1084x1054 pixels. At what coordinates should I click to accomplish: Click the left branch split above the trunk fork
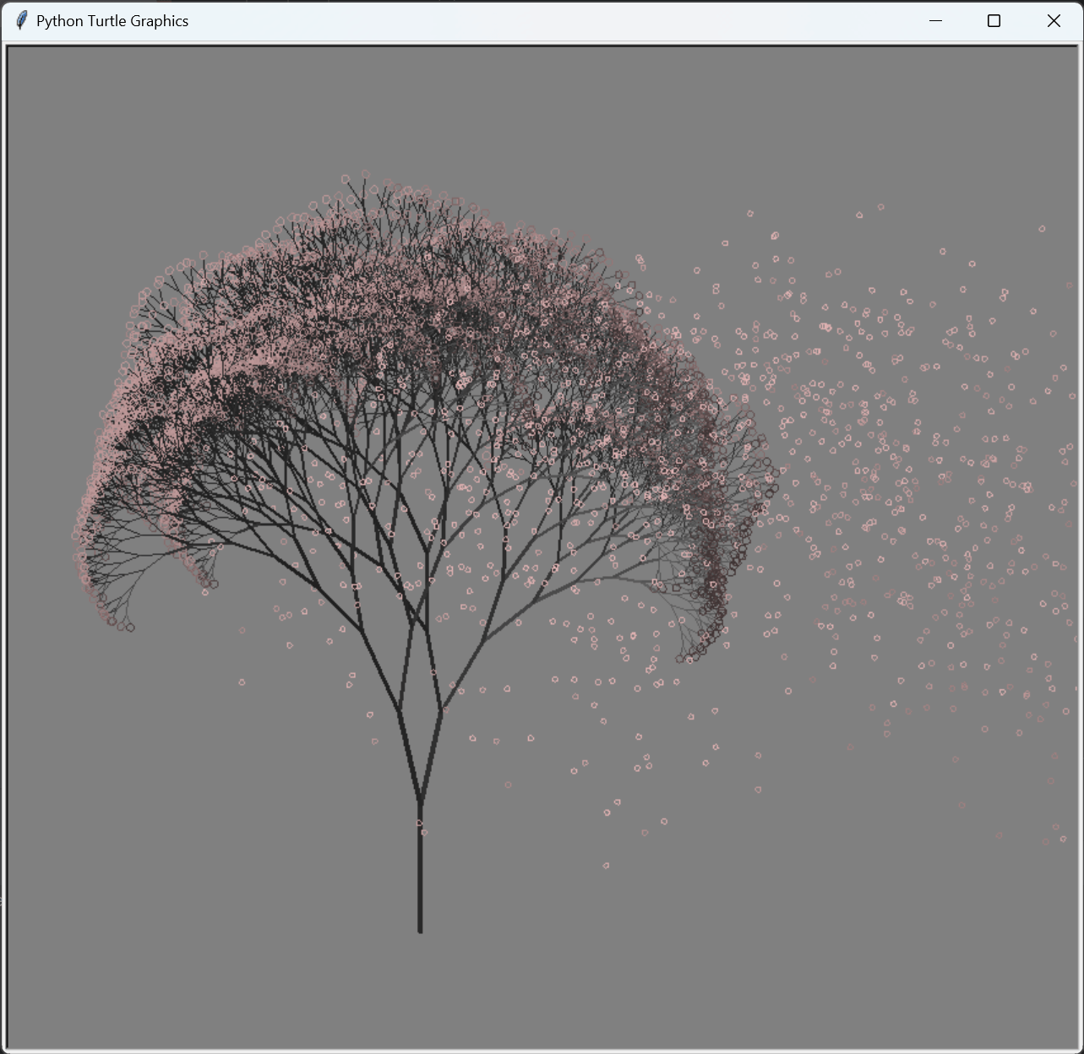tap(400, 711)
